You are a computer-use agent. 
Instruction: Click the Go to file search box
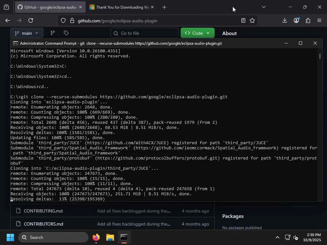(144, 33)
